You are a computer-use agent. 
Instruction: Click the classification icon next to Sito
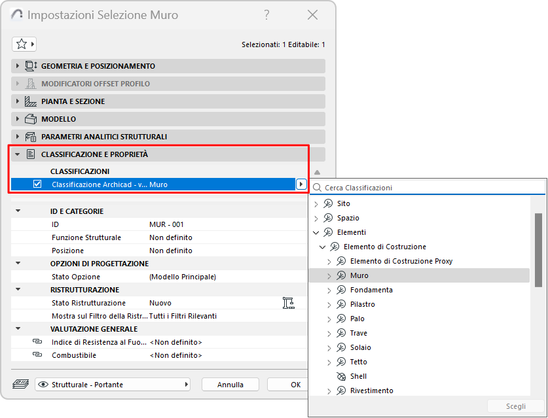click(328, 203)
